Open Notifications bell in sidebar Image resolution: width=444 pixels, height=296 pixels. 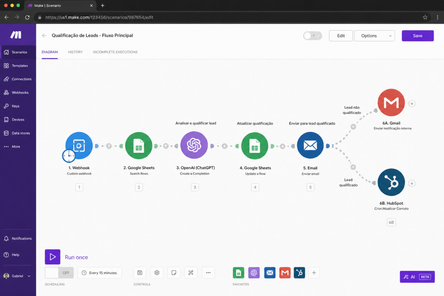click(18, 238)
